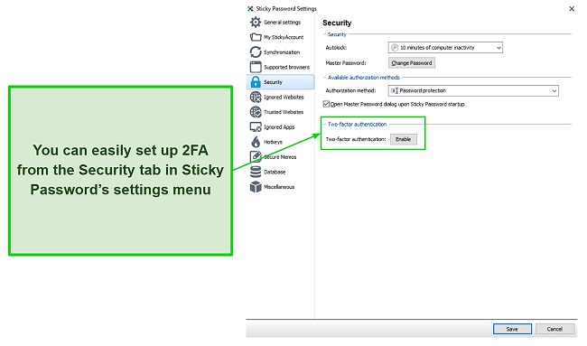The width and height of the screenshot is (587, 346).
Task: Click the Sticky Password logo in title bar
Action: 250,8
